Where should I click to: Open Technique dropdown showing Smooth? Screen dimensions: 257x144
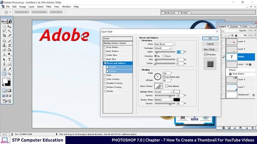pos(163,48)
